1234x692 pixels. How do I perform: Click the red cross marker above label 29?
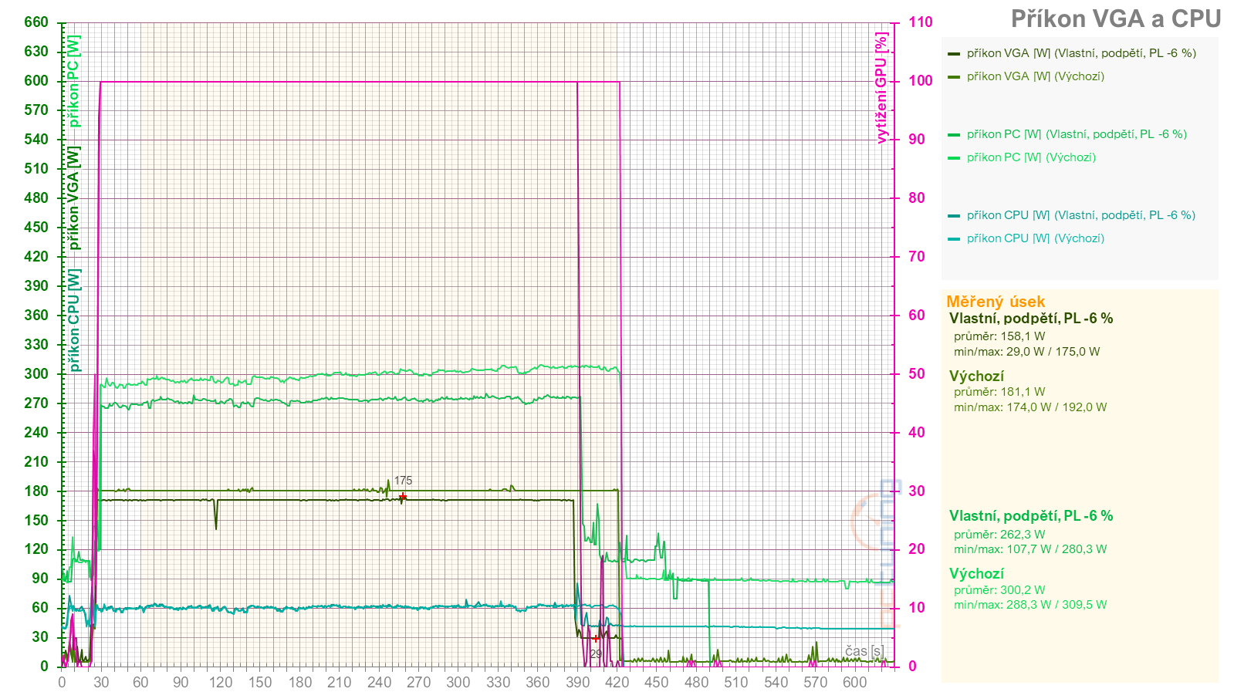[x=596, y=639]
